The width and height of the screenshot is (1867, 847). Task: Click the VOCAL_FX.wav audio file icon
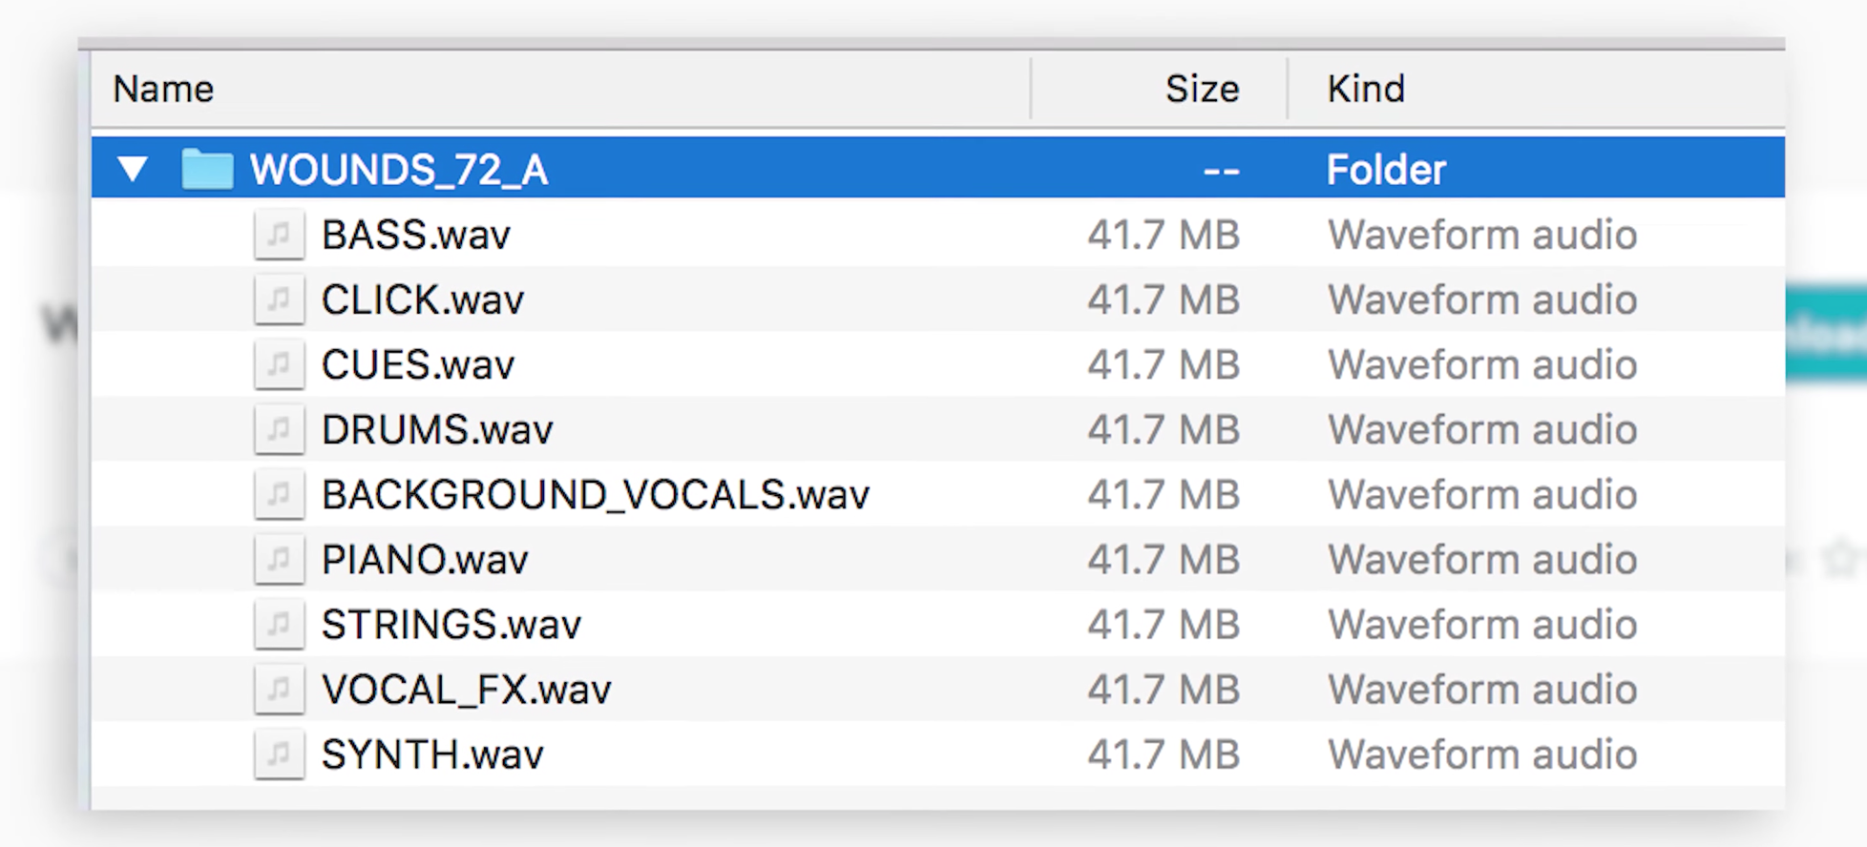279,689
